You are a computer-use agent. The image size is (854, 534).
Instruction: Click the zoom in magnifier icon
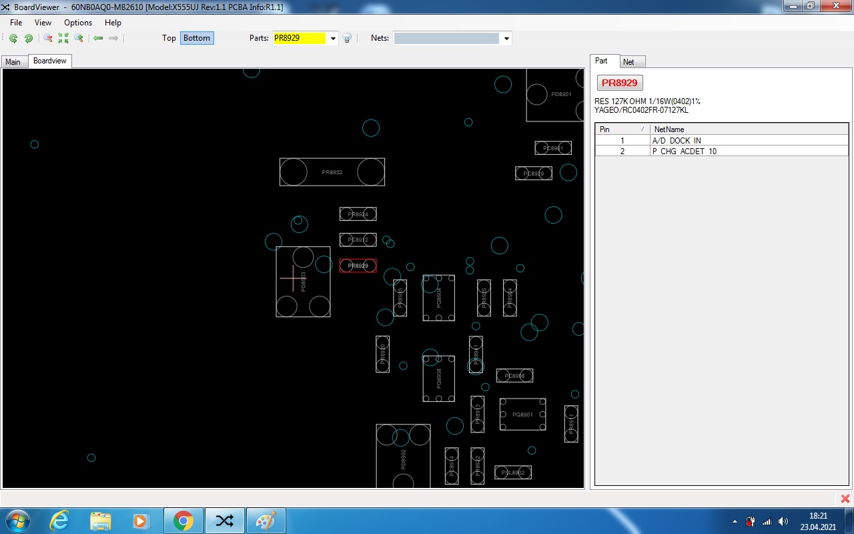coord(79,38)
